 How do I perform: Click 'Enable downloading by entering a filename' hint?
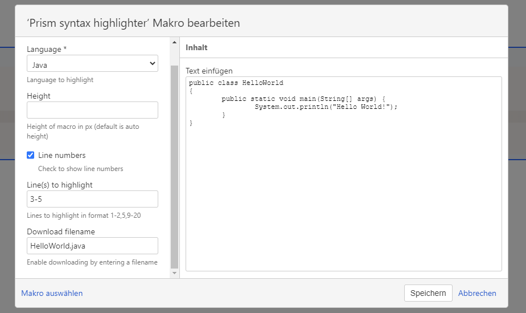click(92, 262)
